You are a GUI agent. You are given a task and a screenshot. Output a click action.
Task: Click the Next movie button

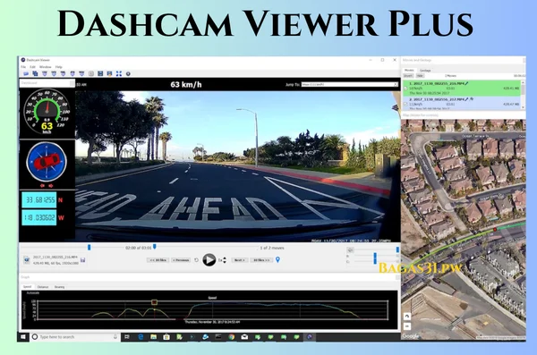[x=239, y=260]
